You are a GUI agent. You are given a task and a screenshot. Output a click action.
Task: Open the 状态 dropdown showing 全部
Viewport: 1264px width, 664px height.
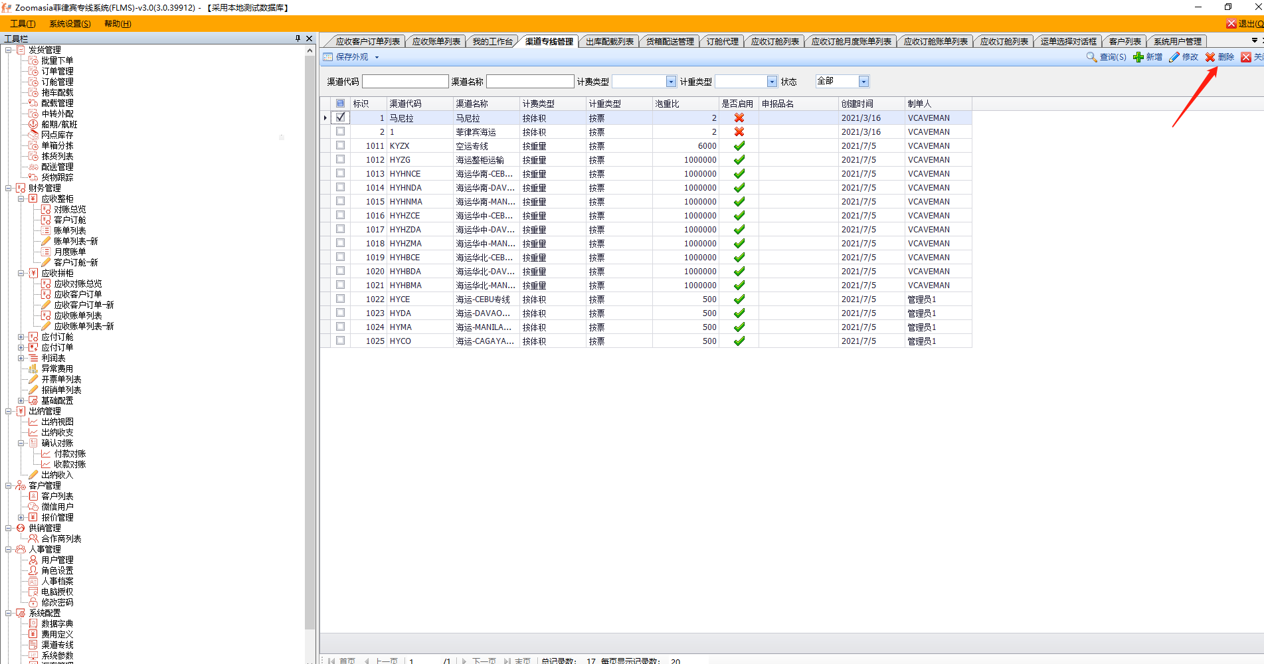(x=863, y=82)
